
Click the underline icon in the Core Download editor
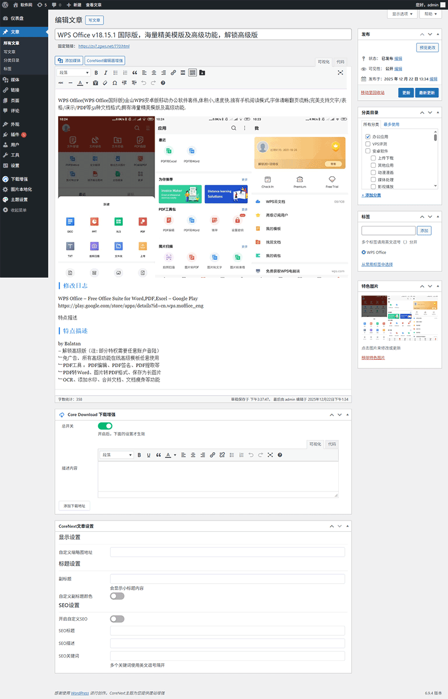click(148, 455)
